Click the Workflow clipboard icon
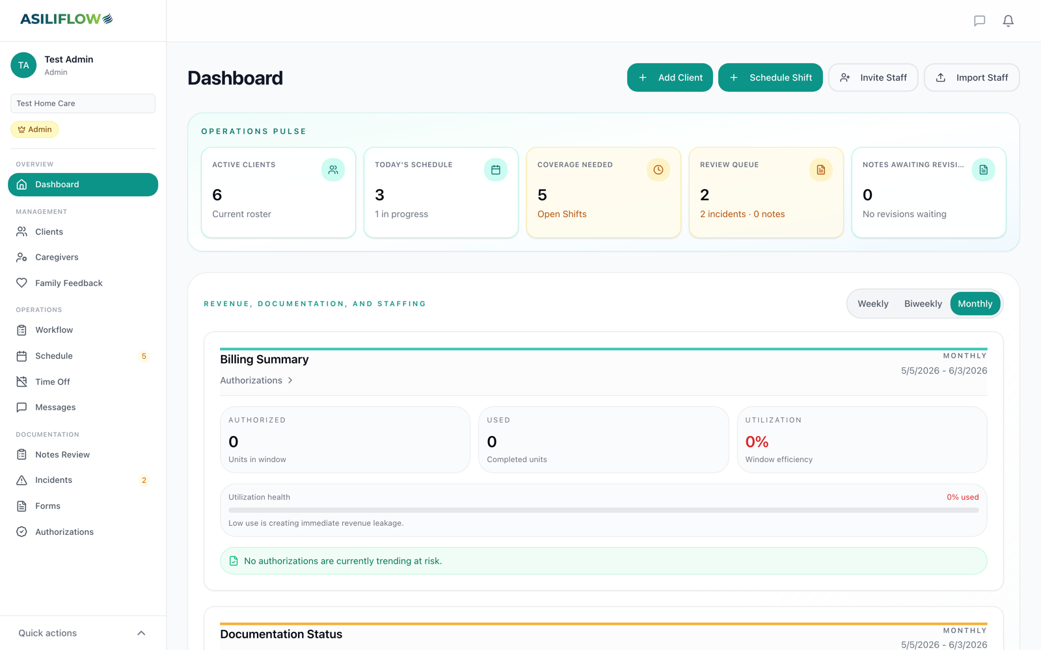 tap(21, 330)
